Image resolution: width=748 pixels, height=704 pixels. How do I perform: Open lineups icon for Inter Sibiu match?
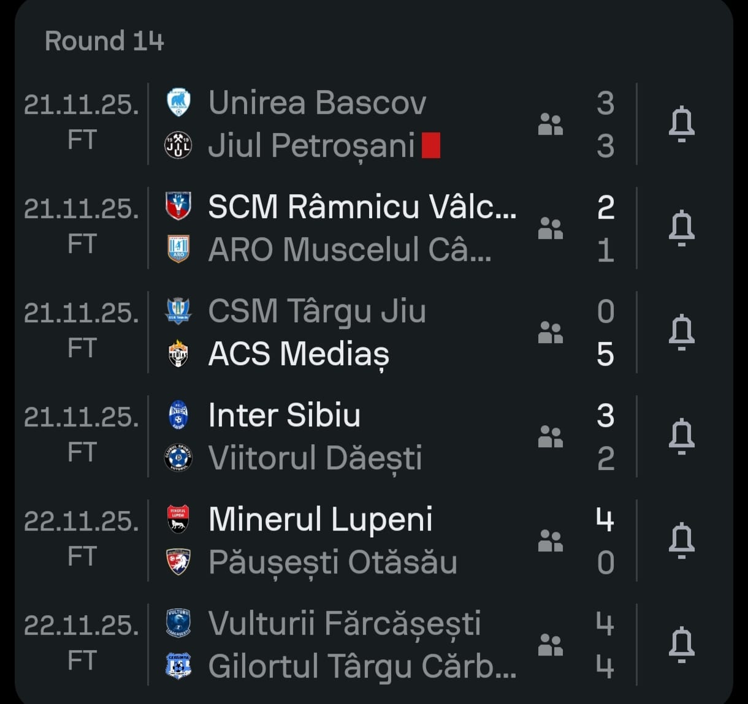coord(550,436)
